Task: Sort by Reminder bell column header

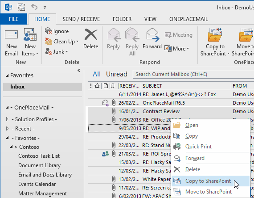Action: pos(97,86)
